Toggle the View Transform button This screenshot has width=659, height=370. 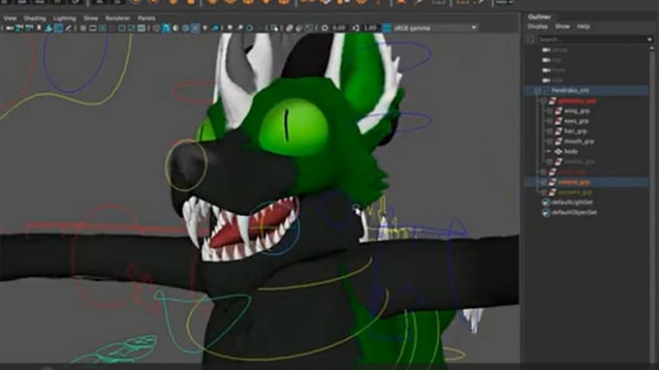(387, 28)
